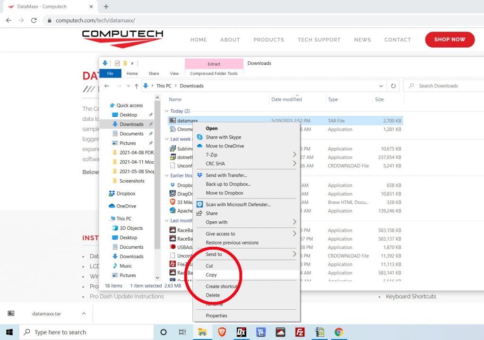This screenshot has height=340, width=484.
Task: Open FileZilla from the taskbar
Action: (x=300, y=332)
